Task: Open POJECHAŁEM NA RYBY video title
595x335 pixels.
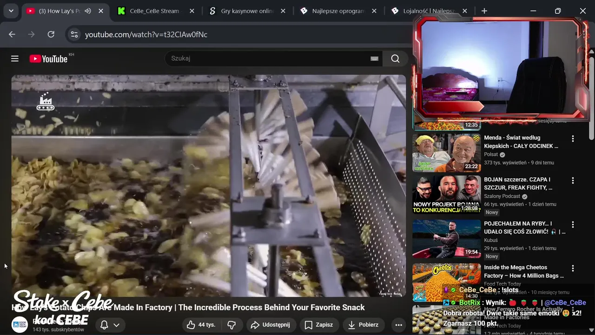Action: click(525, 228)
